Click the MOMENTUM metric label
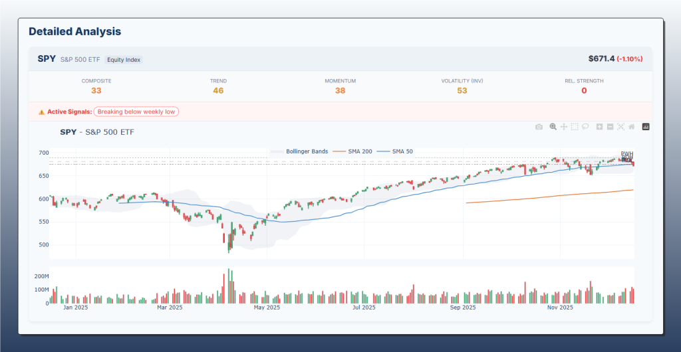This screenshot has height=352, width=681. pyautogui.click(x=340, y=81)
